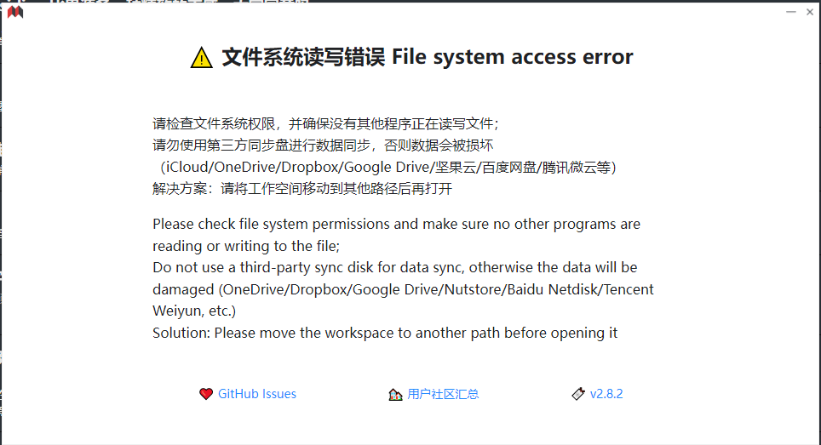Click the 解决方案 solution line
821x445 pixels.
(x=302, y=189)
